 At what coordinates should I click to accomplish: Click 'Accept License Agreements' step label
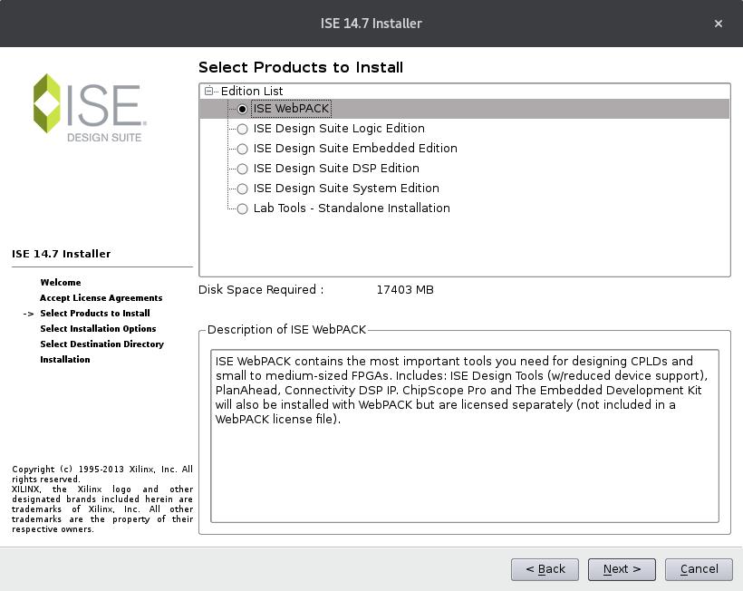pyautogui.click(x=101, y=297)
